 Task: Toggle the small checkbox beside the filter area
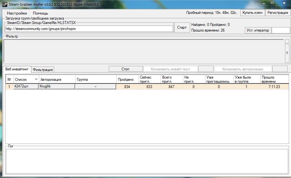coord(287,41)
